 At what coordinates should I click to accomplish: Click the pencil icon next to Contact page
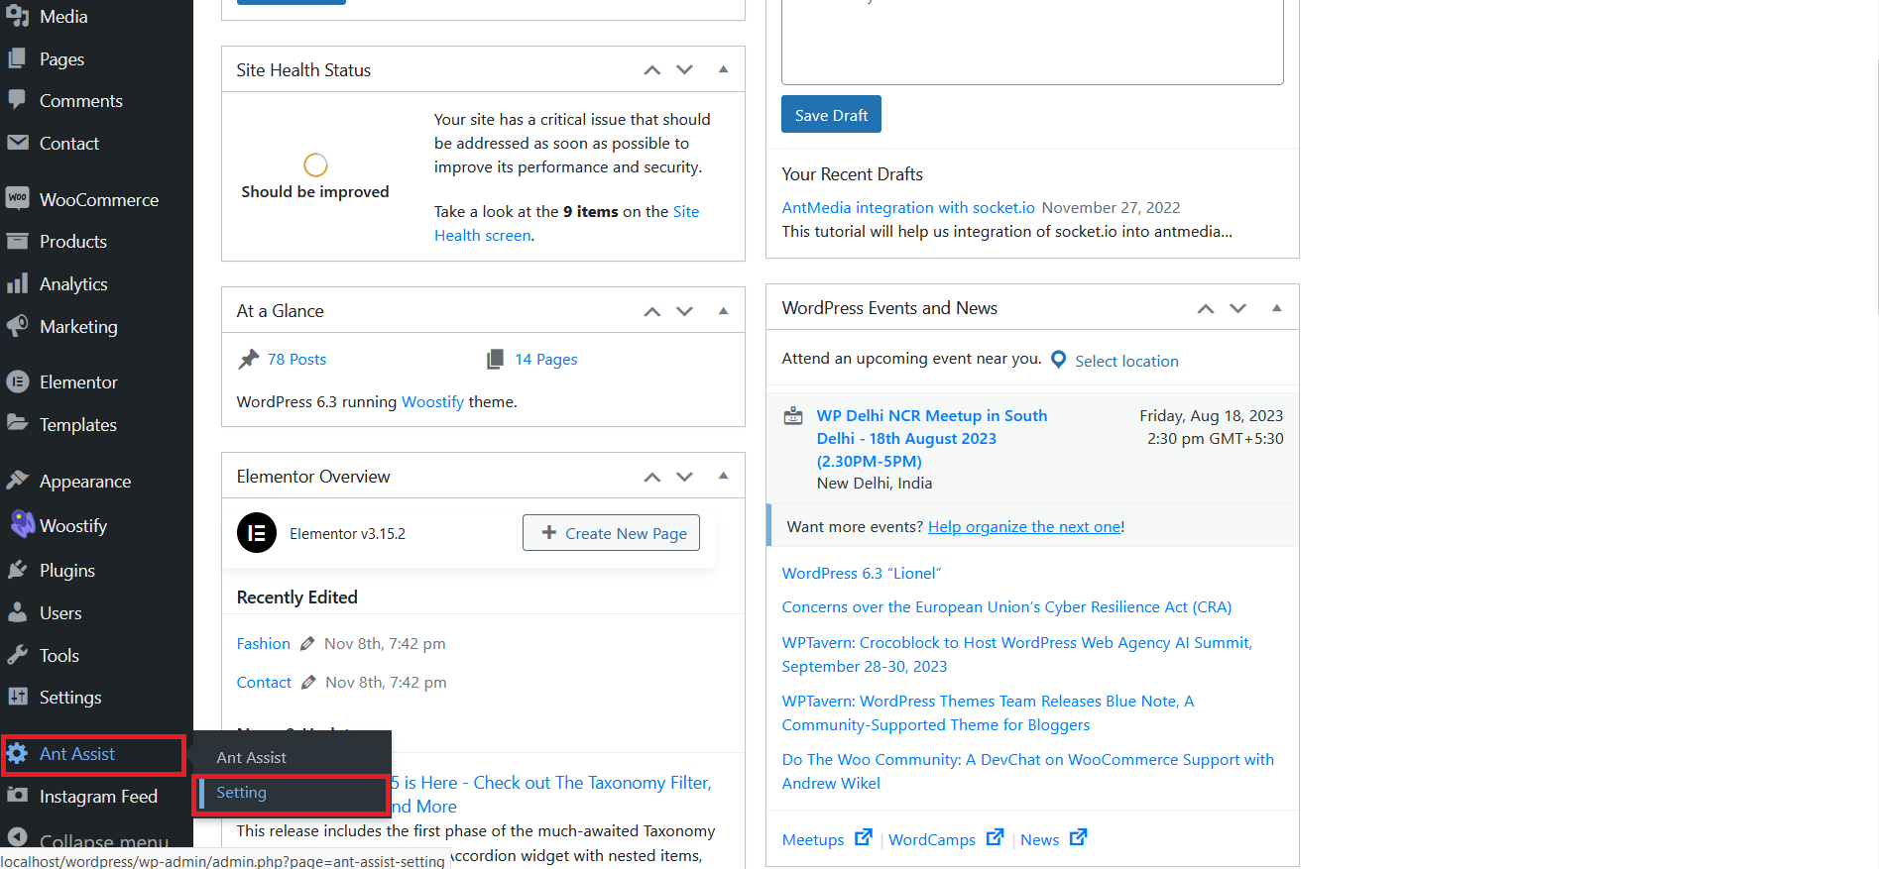pos(308,683)
